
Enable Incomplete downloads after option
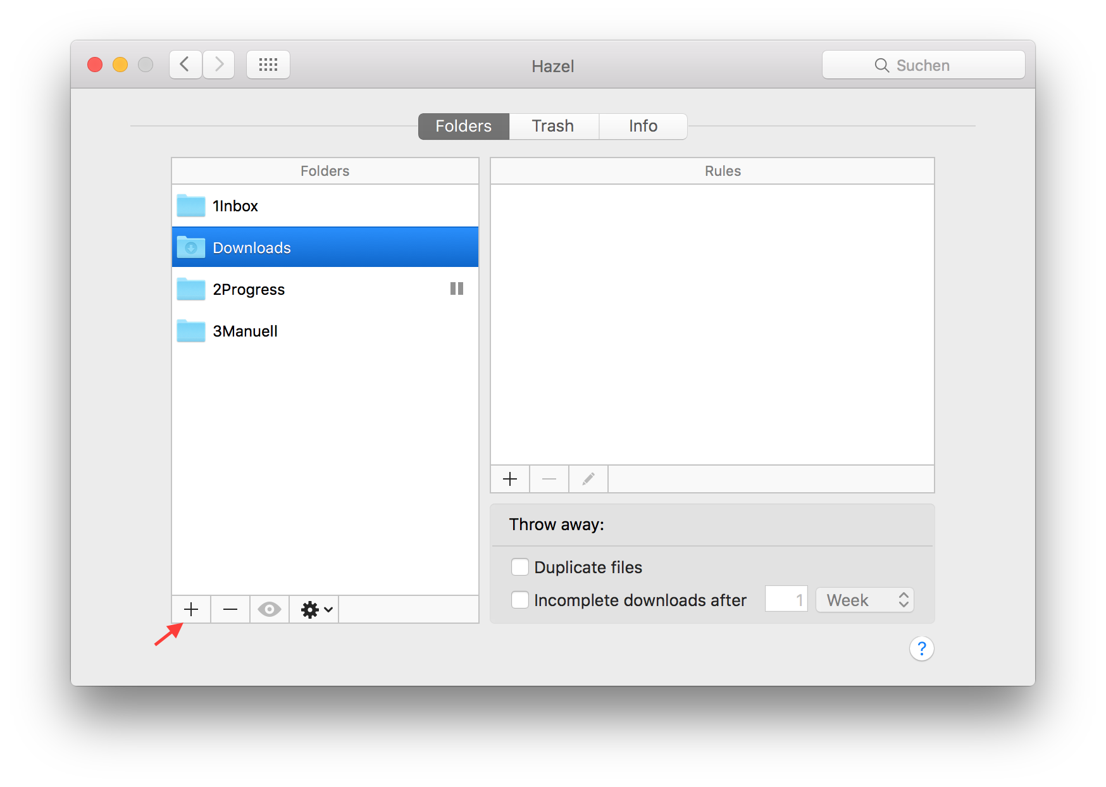pyautogui.click(x=520, y=600)
